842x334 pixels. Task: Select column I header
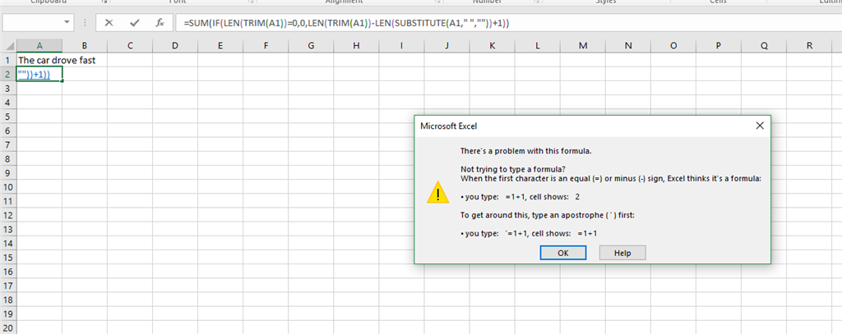click(401, 46)
